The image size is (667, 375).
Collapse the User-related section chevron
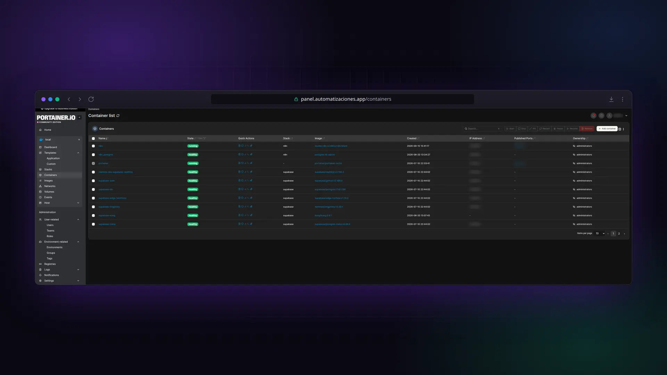(78, 219)
